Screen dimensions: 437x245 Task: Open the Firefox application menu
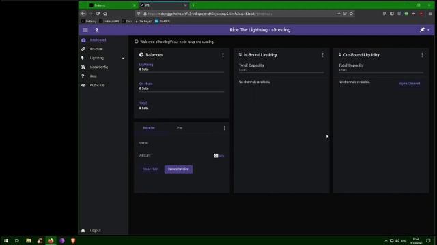pyautogui.click(x=430, y=14)
